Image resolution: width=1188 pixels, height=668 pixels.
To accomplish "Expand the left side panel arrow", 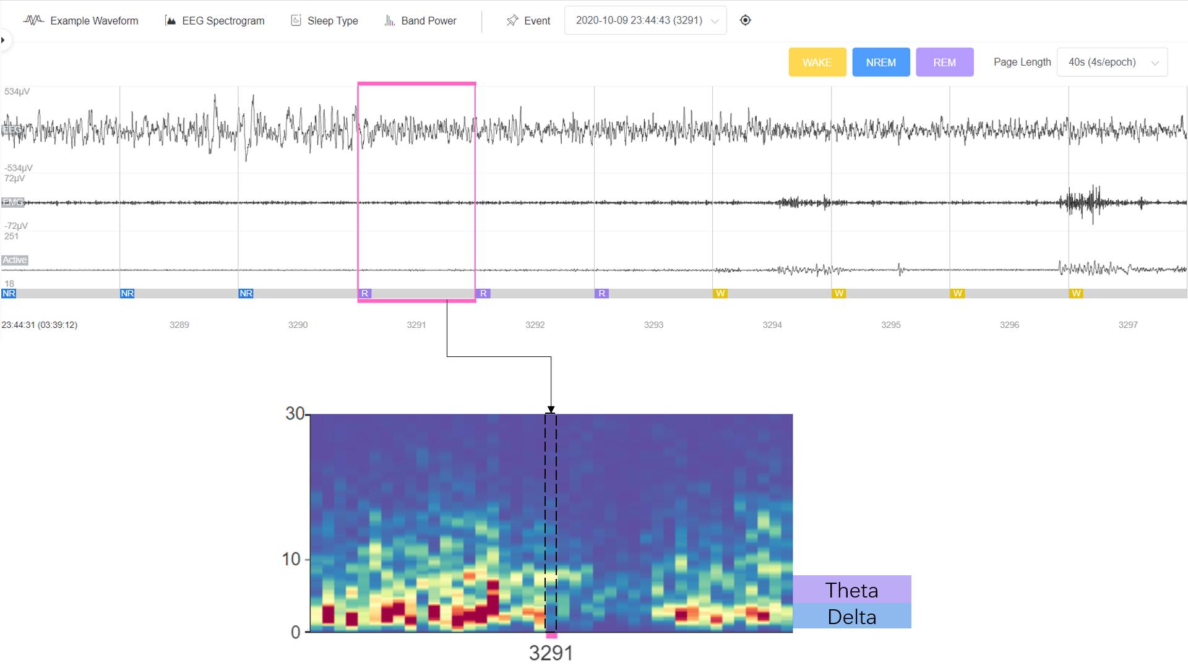I will pyautogui.click(x=3, y=40).
